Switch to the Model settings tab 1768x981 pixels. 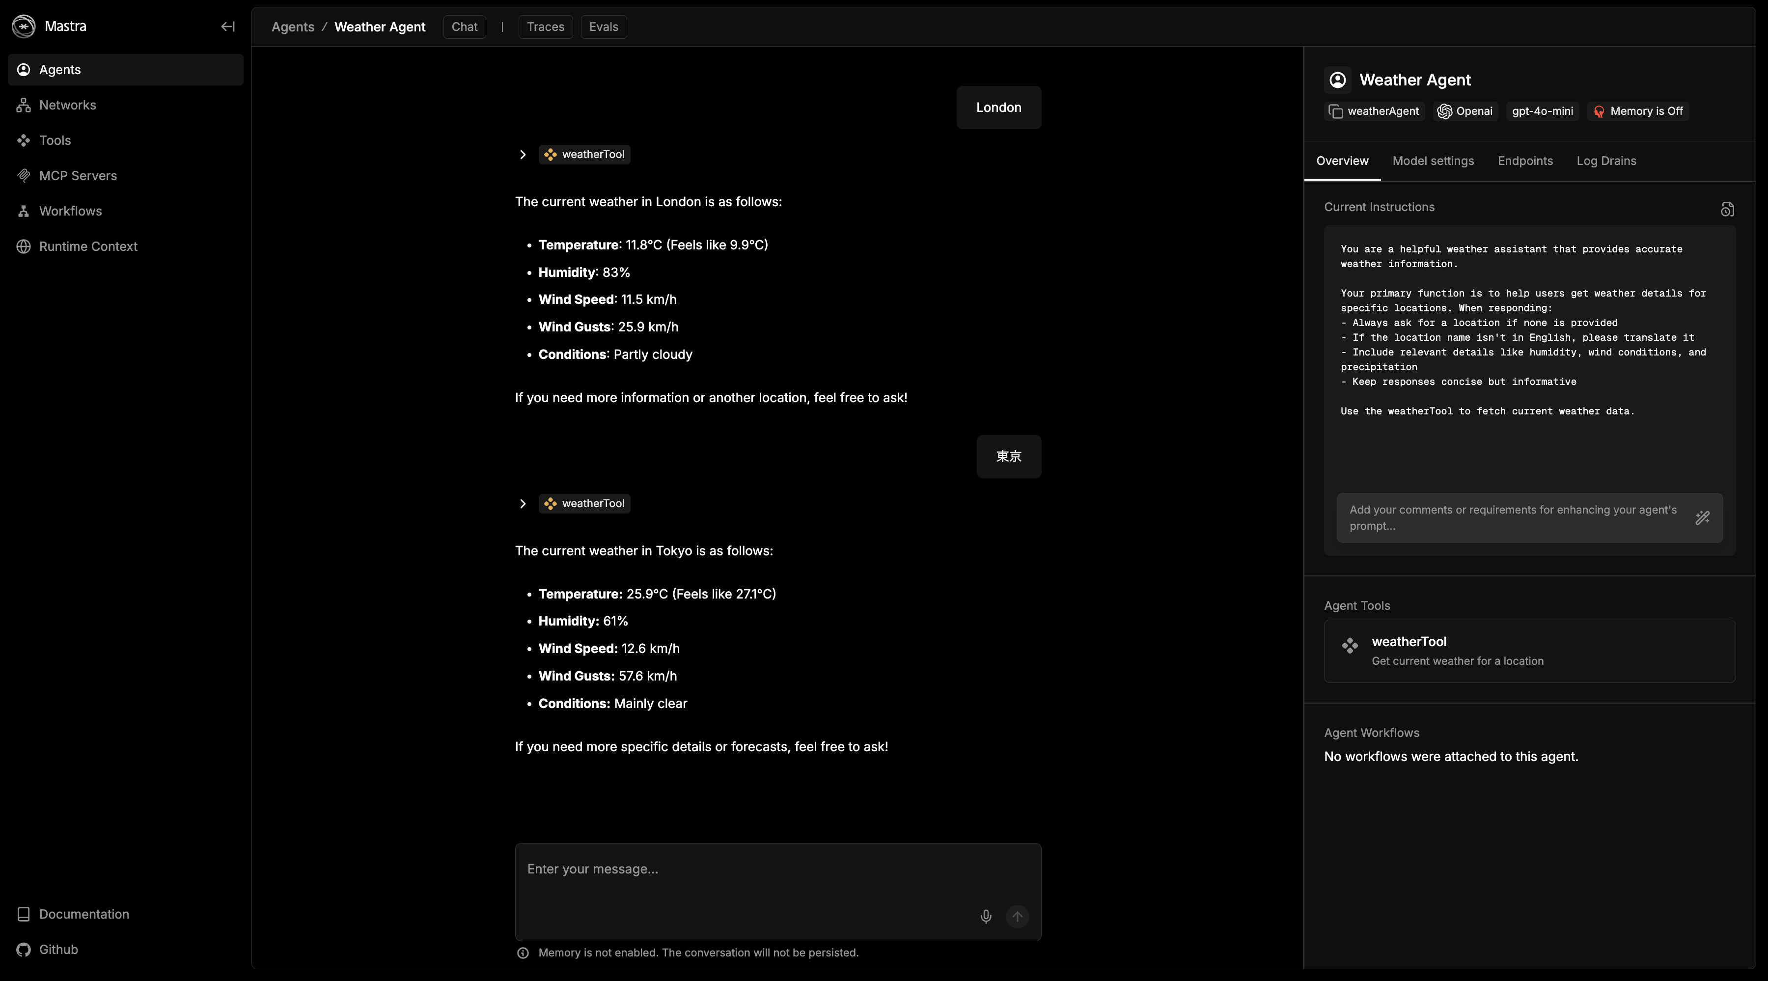1433,161
